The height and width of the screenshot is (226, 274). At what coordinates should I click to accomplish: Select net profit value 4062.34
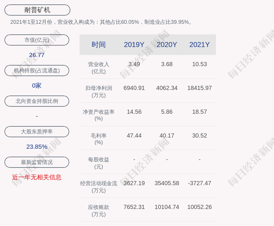point(167,88)
